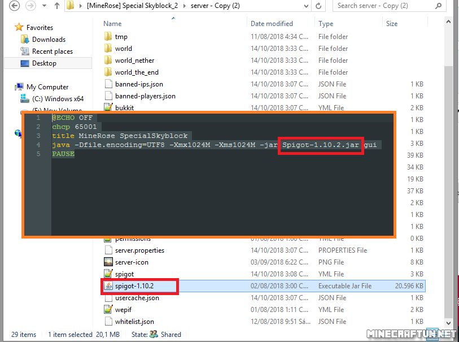Go back with the Back arrow button

point(14,6)
